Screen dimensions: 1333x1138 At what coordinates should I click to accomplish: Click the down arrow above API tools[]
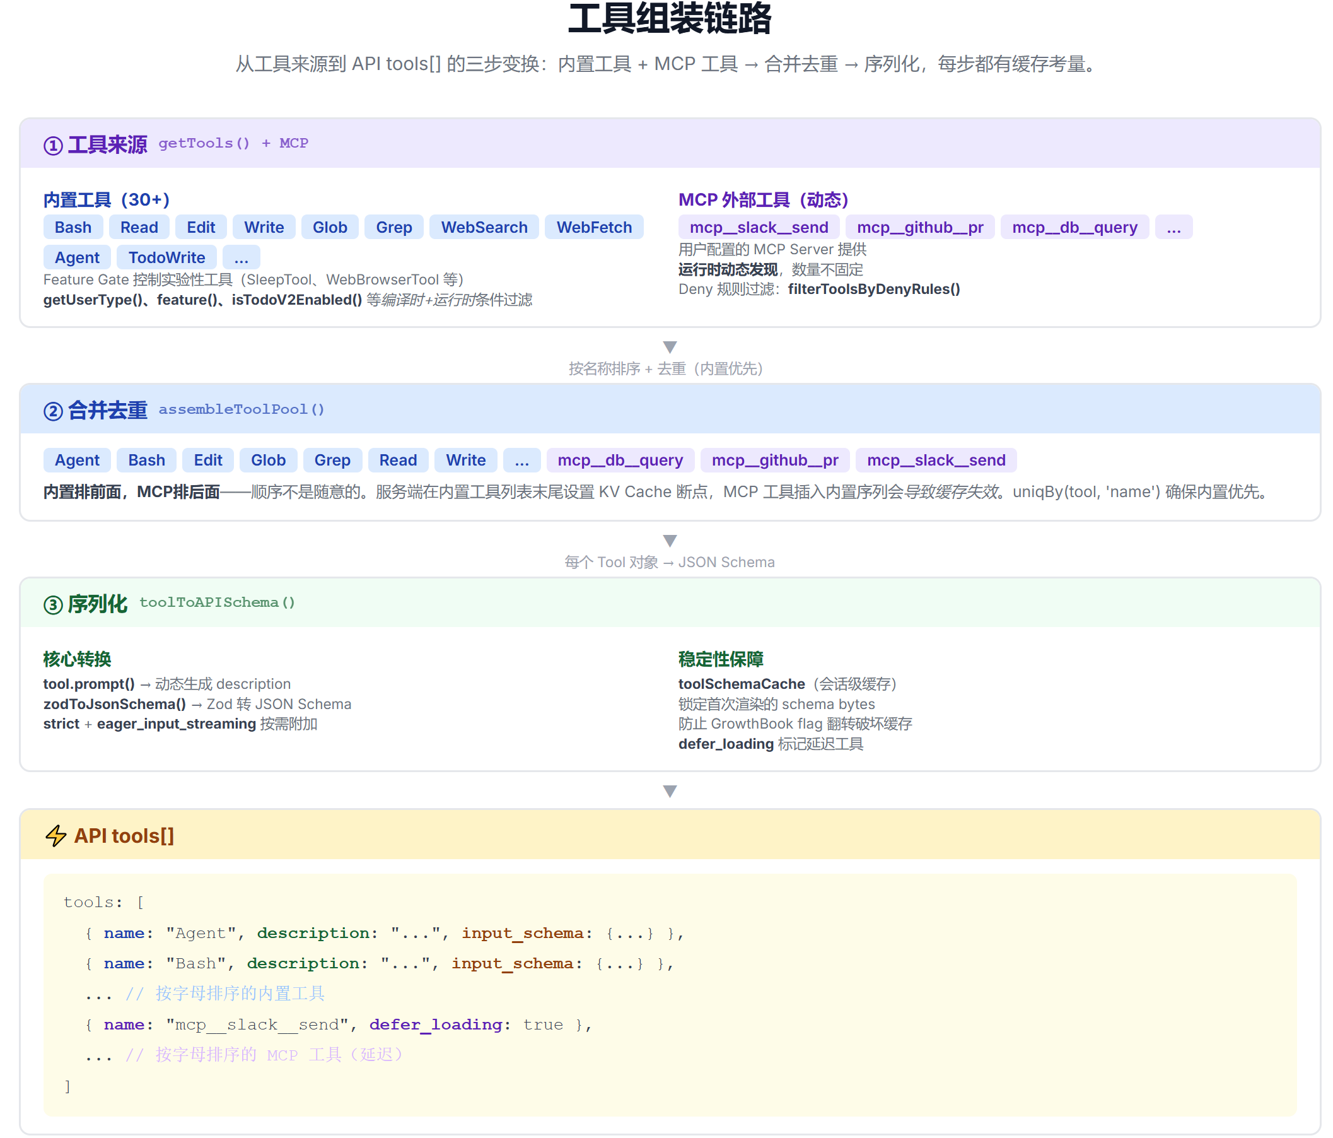click(x=670, y=791)
